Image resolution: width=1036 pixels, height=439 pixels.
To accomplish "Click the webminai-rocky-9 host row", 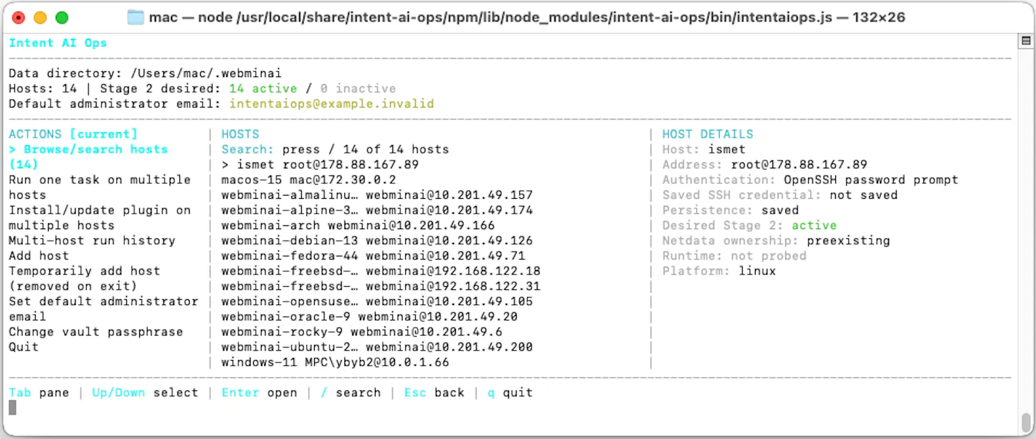I will pos(362,332).
